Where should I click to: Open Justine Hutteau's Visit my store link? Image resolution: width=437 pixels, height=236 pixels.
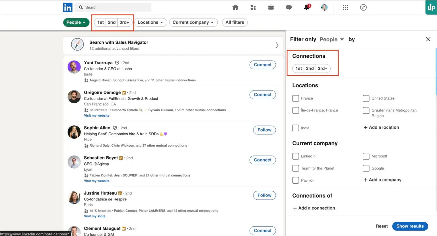[95, 216]
